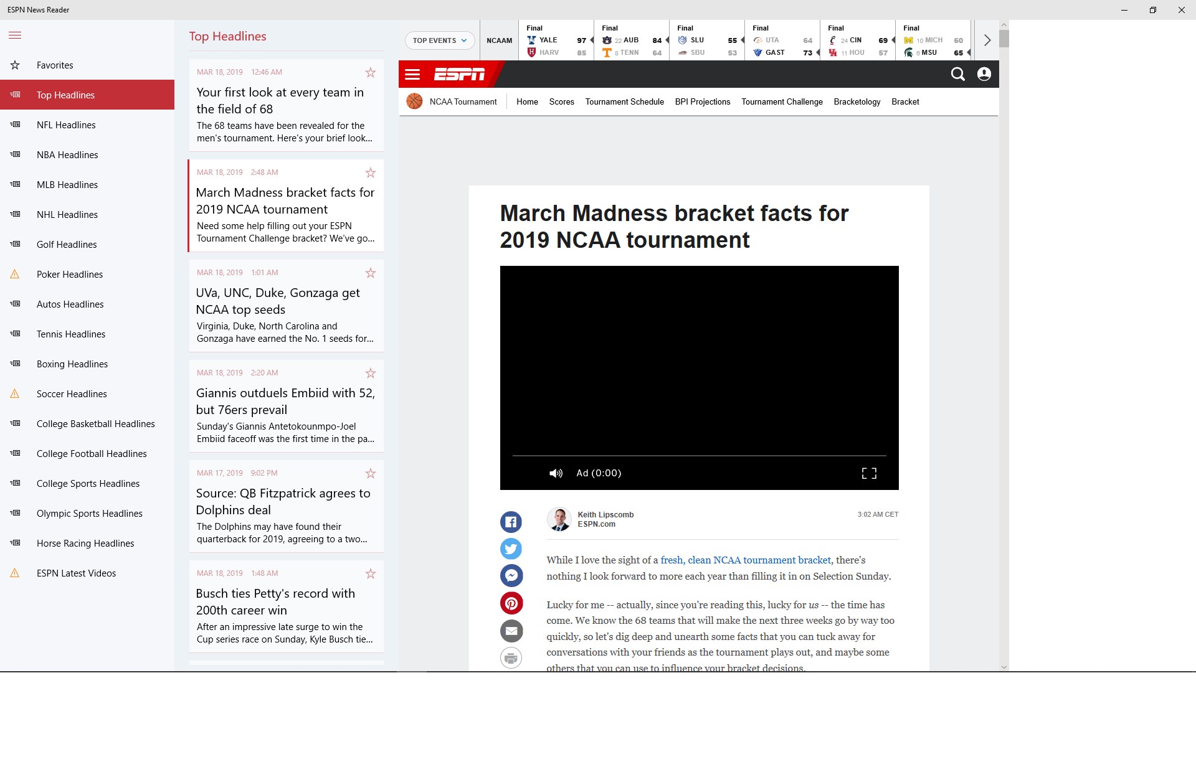Favorite the Giannis outduels Embiid article

click(x=371, y=373)
